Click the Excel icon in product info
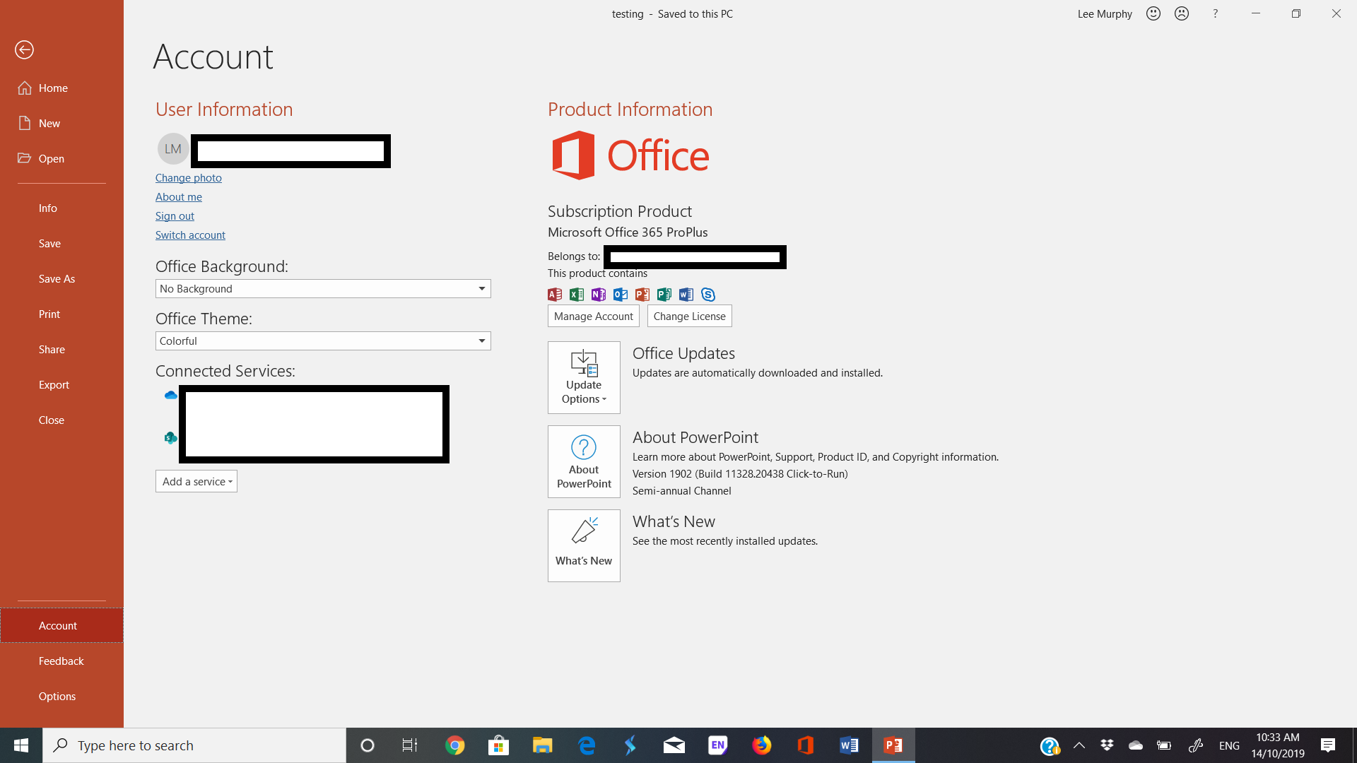This screenshot has width=1357, height=763. click(576, 295)
